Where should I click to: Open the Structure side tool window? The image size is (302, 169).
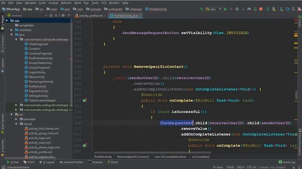(2, 44)
